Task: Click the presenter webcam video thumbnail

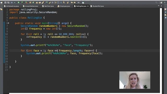Action: click(x=135, y=80)
